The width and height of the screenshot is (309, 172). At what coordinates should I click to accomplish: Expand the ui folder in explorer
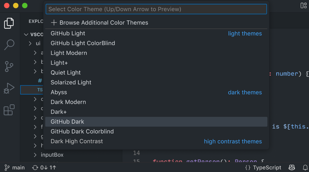(30, 43)
